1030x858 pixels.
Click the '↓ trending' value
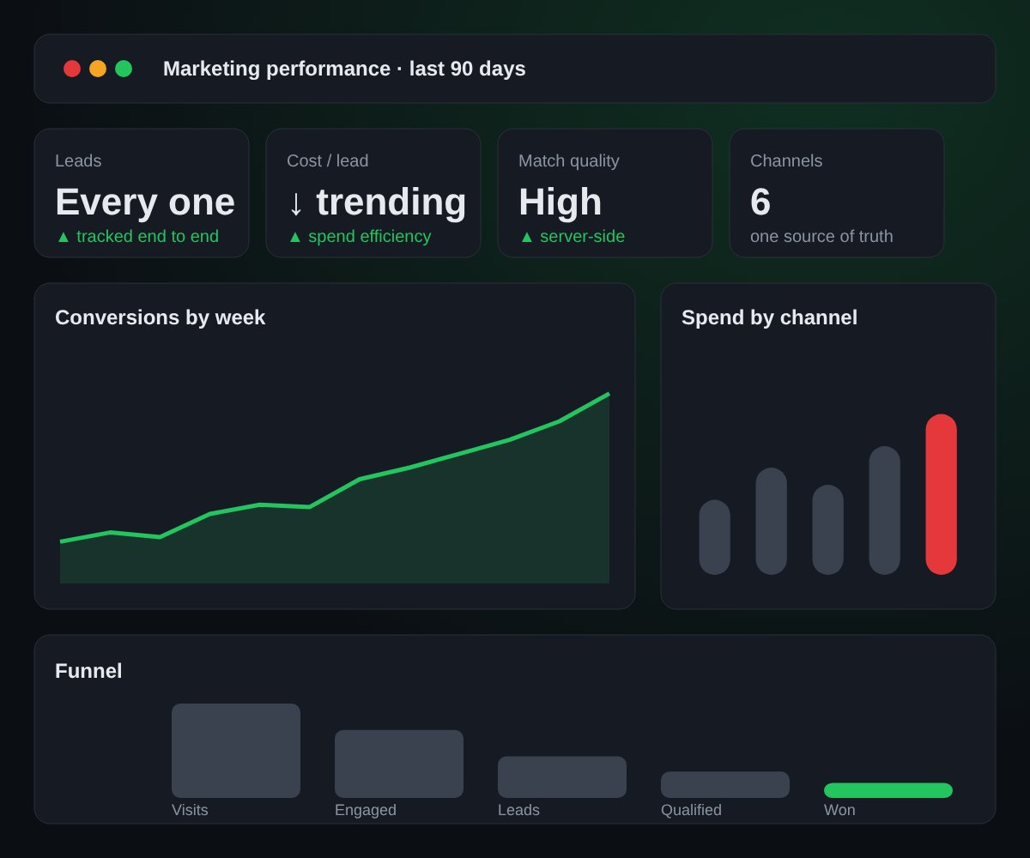click(377, 202)
